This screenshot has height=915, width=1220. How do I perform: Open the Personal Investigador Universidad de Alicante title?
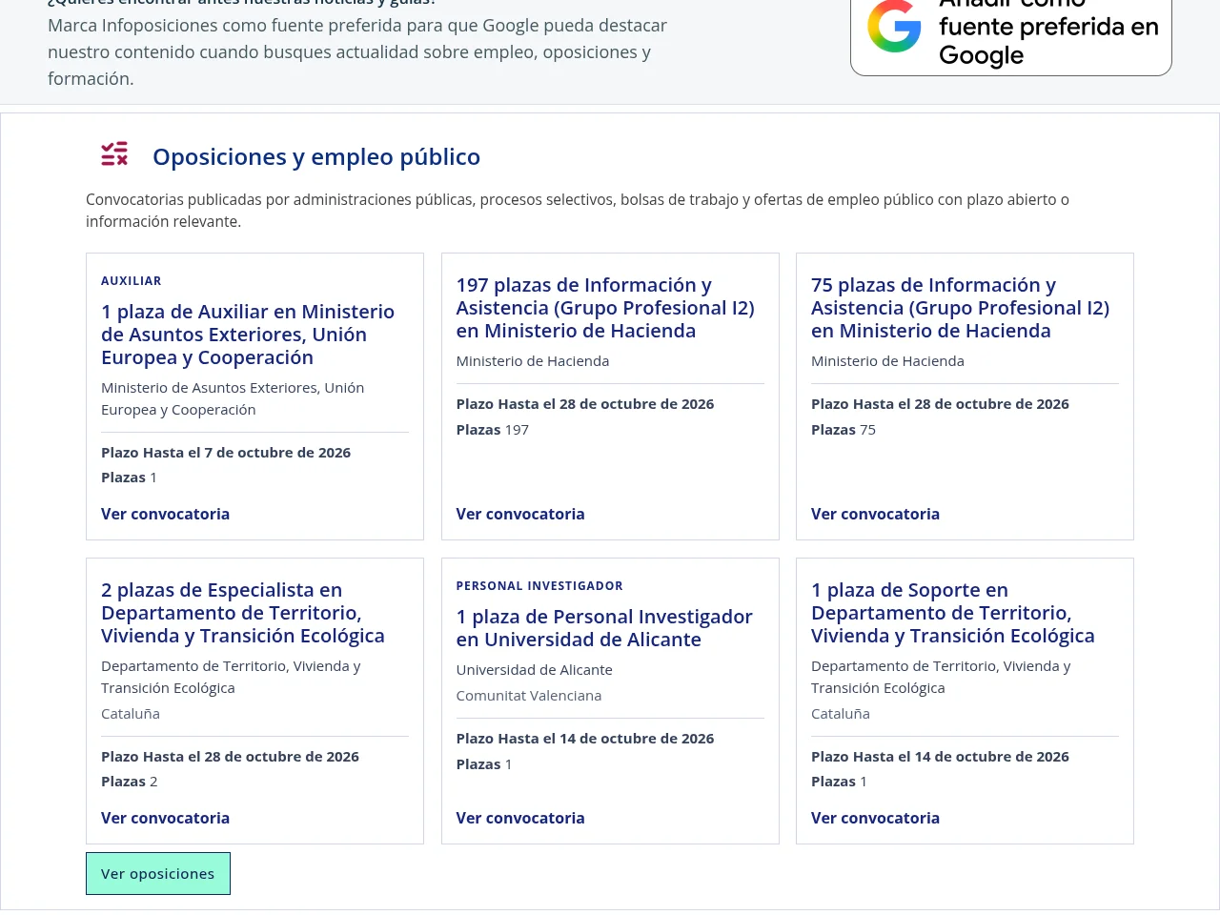pos(604,628)
